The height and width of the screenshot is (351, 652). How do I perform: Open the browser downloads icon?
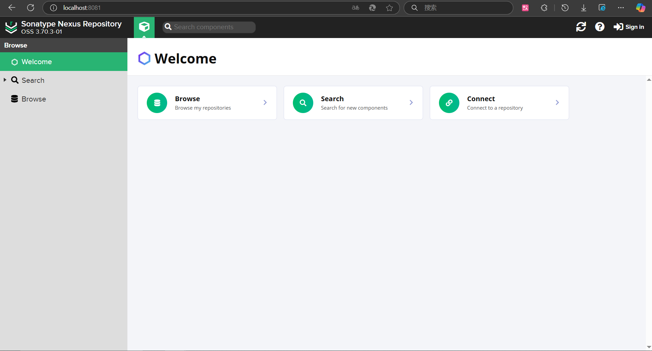click(583, 8)
